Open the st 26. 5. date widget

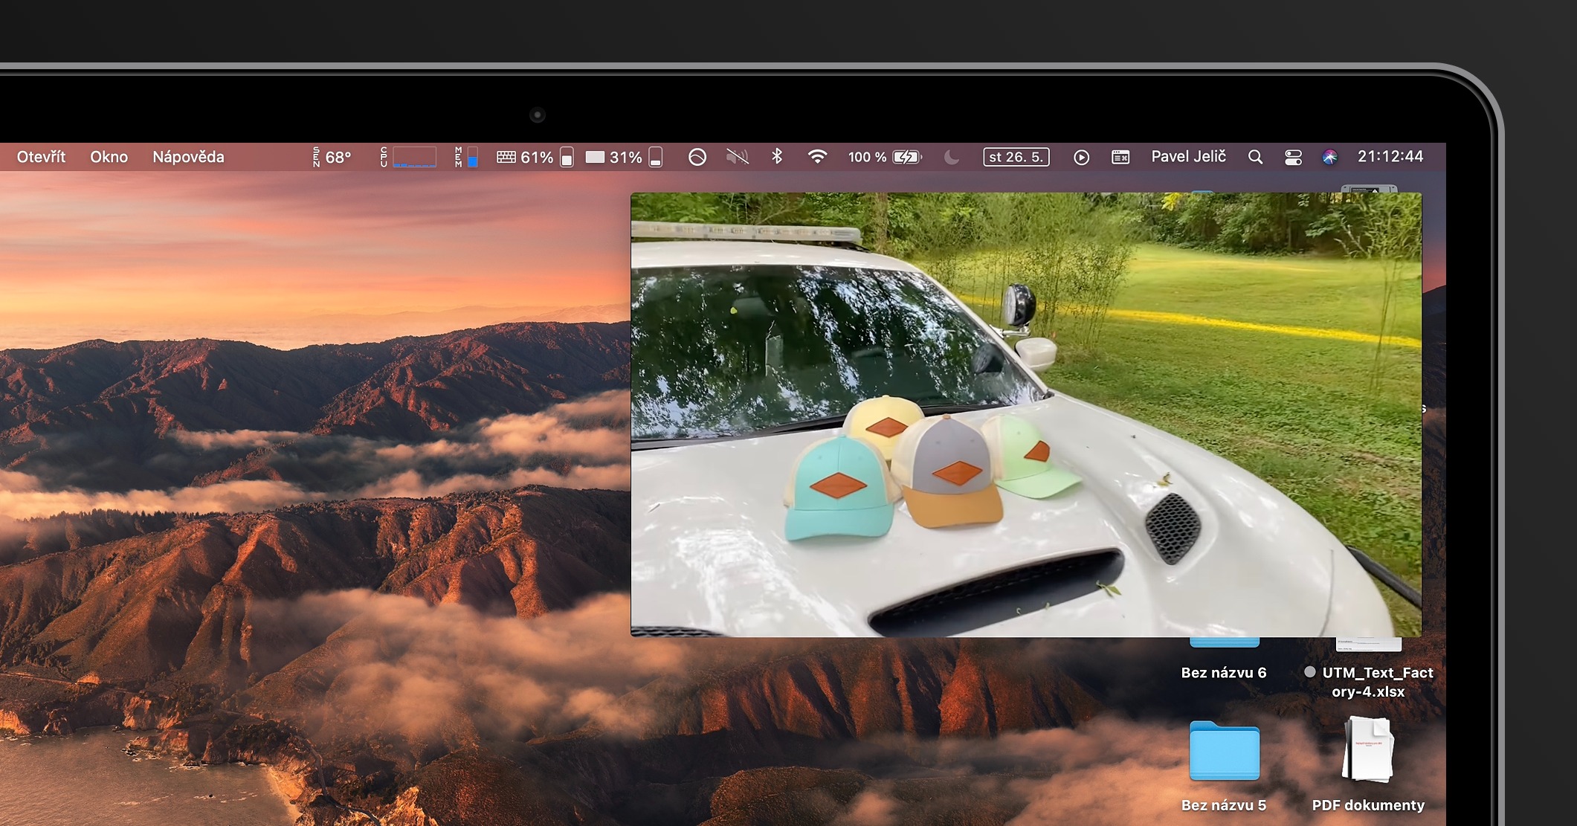[x=1016, y=157]
